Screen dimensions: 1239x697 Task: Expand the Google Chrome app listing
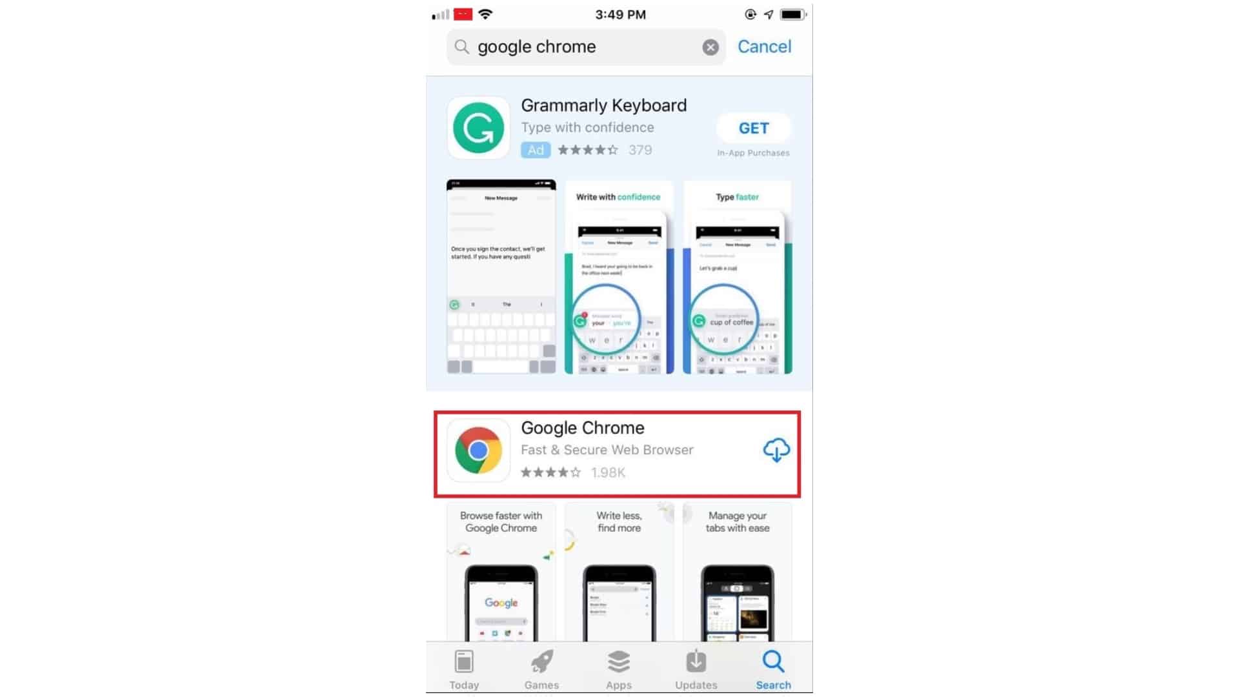619,452
